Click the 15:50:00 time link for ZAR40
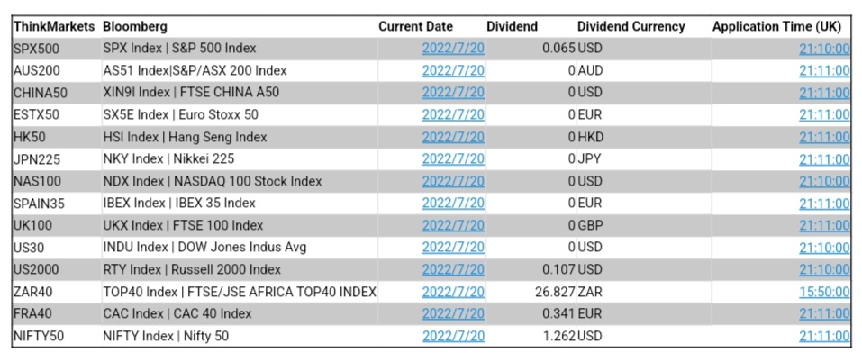This screenshot has height=362, width=862. point(823,292)
